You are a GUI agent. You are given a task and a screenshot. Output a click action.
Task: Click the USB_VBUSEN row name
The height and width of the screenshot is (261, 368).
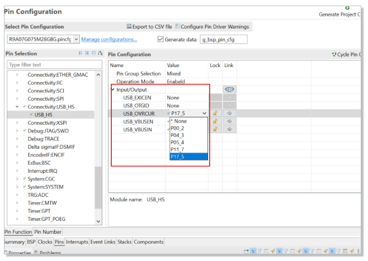[138, 121]
